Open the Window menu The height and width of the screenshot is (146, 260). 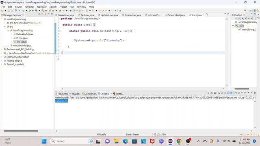pos(81,6)
